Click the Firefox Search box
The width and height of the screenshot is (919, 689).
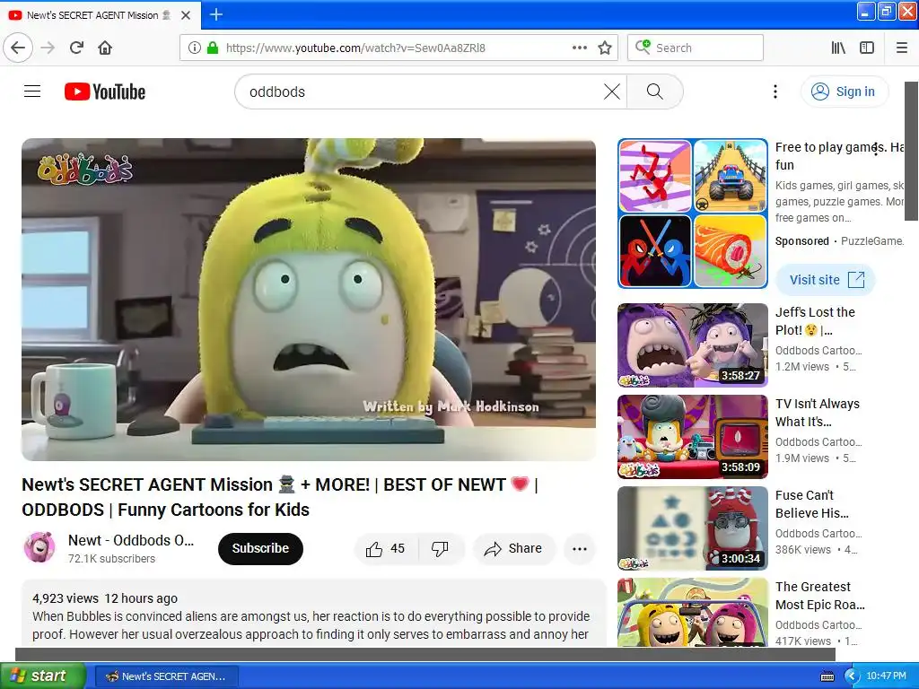click(696, 48)
